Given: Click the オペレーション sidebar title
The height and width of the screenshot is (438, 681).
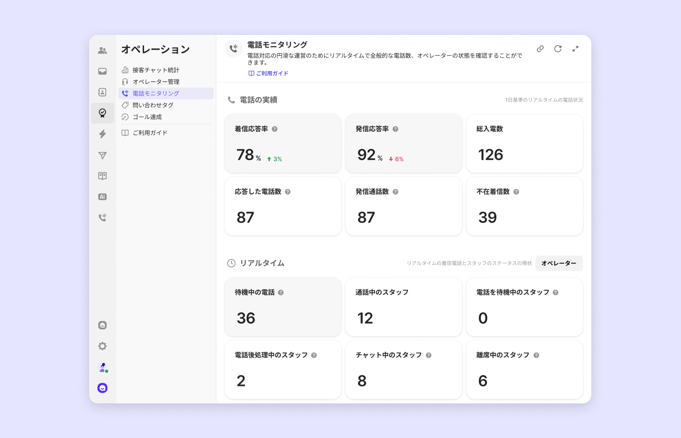Looking at the screenshot, I should tap(155, 49).
